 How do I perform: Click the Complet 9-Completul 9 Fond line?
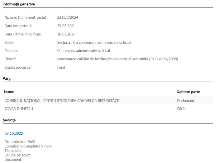click(28, 146)
